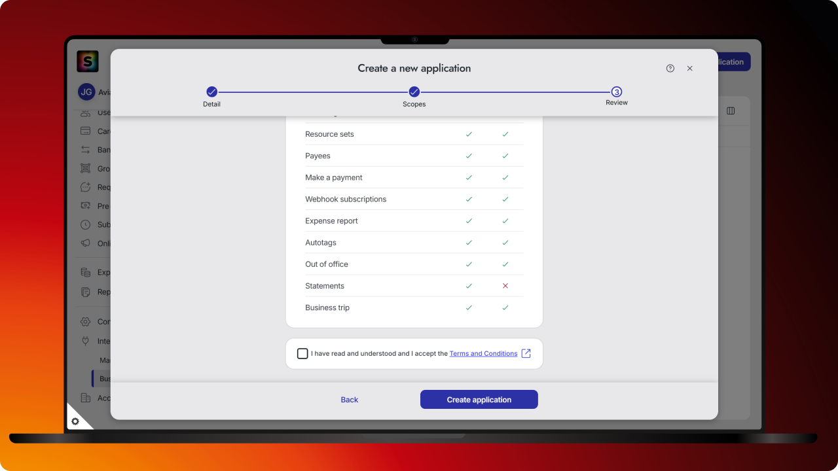
Task: Click the Create application button
Action: [x=479, y=400]
